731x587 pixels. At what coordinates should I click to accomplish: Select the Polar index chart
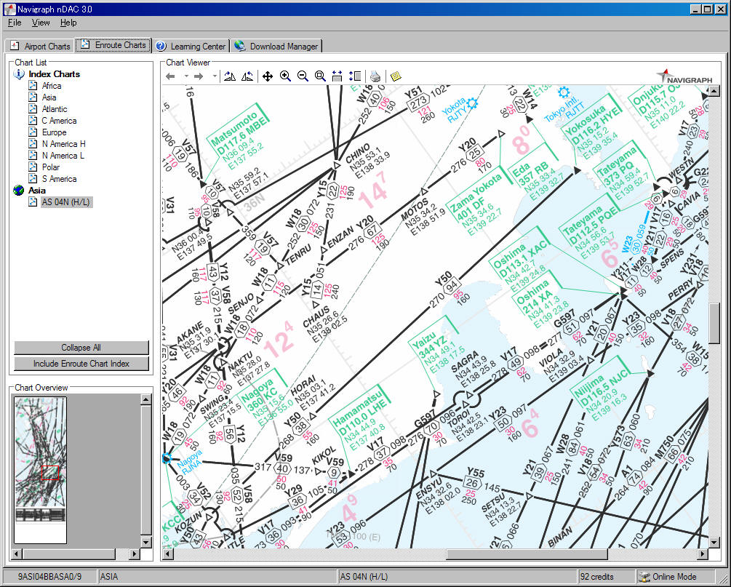pos(51,167)
